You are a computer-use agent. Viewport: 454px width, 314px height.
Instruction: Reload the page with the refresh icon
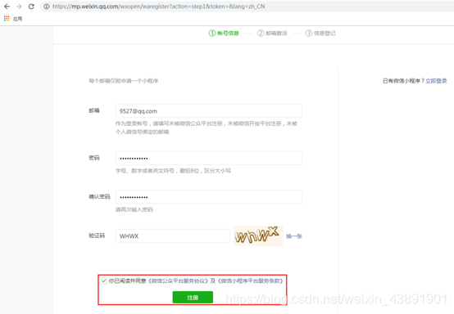pyautogui.click(x=31, y=7)
